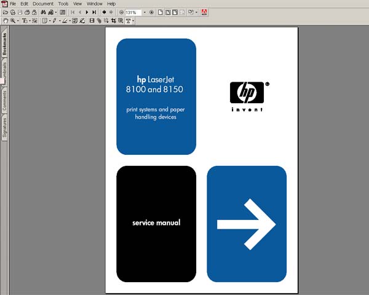Toggle Actual Size page view
This screenshot has width=369, height=295.
(x=161, y=12)
